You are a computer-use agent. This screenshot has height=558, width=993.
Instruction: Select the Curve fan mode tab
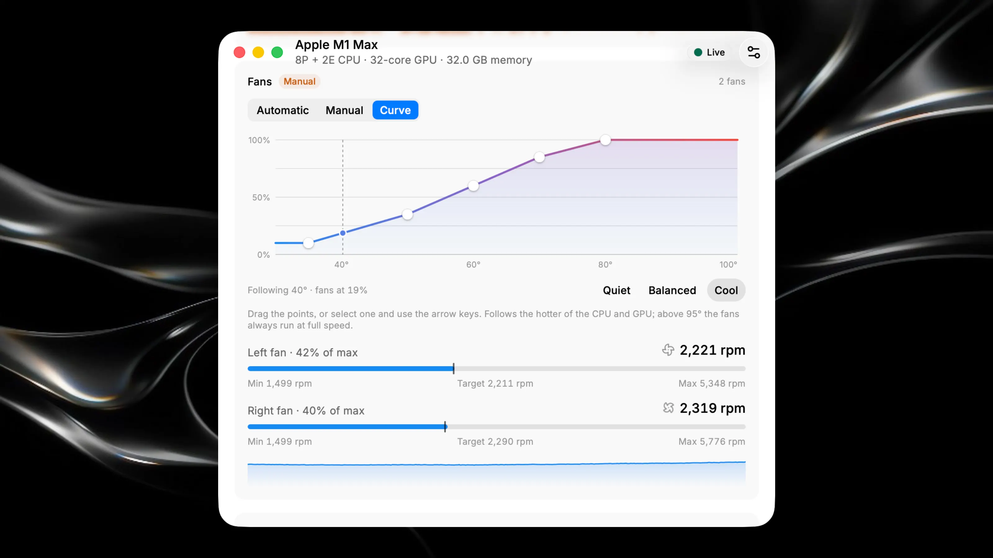[x=395, y=110]
